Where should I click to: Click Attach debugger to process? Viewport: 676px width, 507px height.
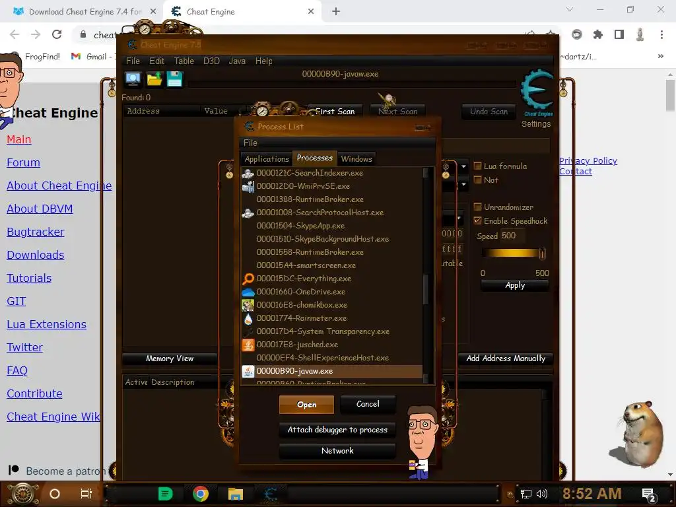tap(337, 430)
